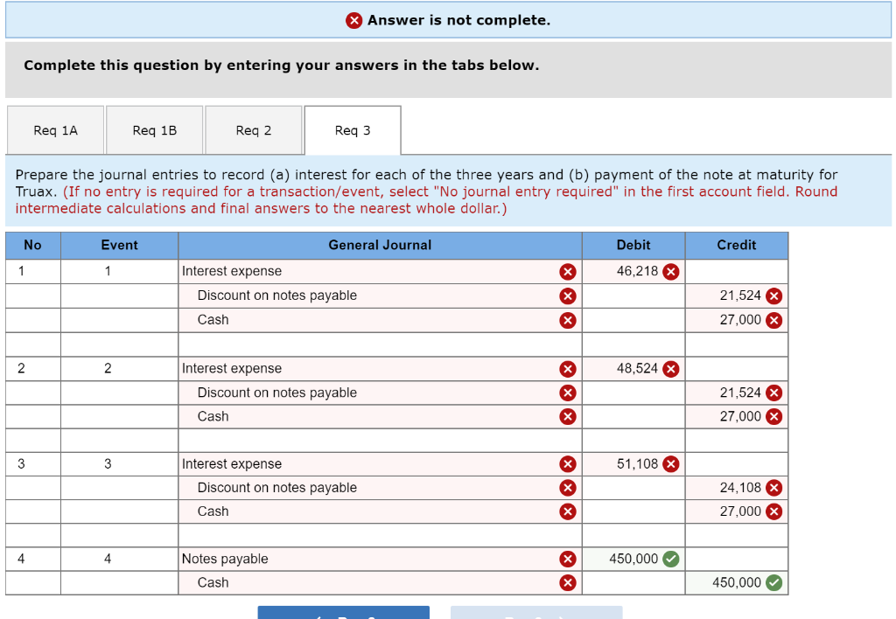Switch to the Req 1B tab

[154, 130]
